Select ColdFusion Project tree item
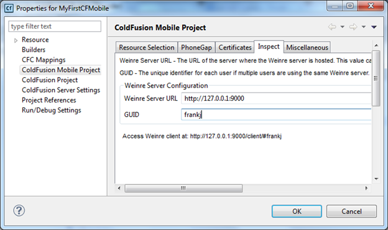This screenshot has height=230, width=388. (x=50, y=80)
